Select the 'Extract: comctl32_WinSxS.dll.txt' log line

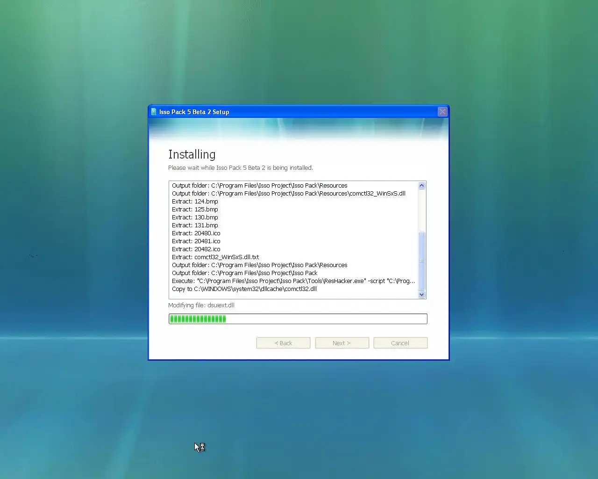click(x=215, y=257)
